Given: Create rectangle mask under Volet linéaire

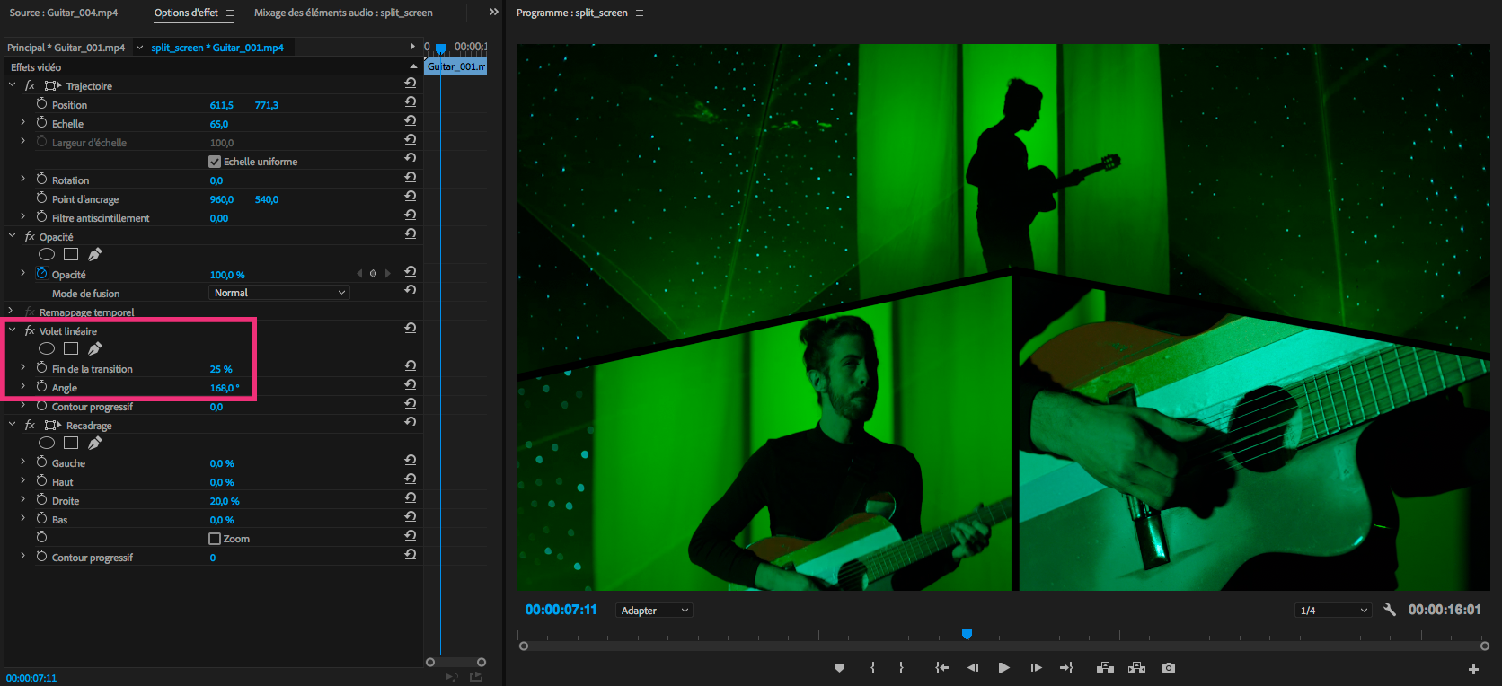Looking at the screenshot, I should click(71, 349).
